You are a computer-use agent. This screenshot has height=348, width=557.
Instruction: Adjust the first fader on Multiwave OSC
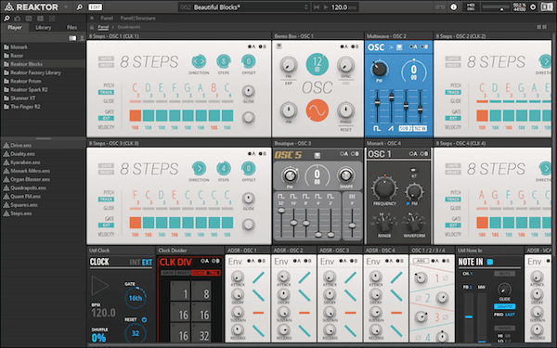[377, 102]
